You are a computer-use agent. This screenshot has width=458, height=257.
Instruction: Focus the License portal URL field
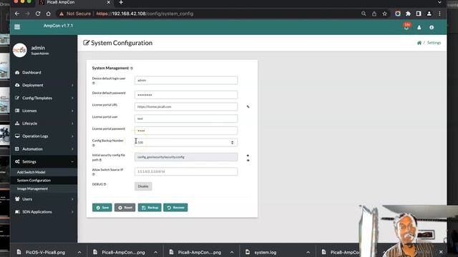(186, 106)
